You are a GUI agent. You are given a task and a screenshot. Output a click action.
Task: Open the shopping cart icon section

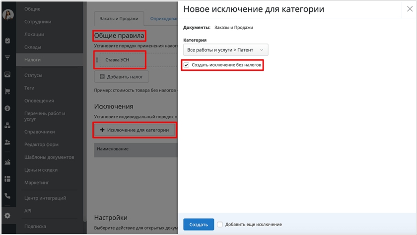[x=7, y=91]
